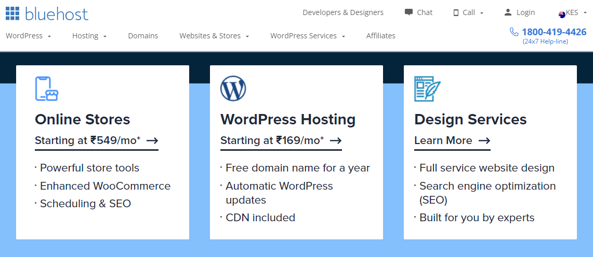Expand the WordPress menu dropdown arrow
The height and width of the screenshot is (257, 593).
click(49, 37)
